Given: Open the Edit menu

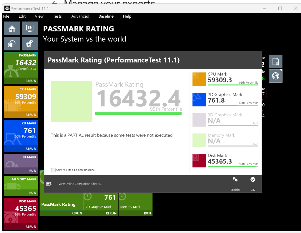Looking at the screenshot, I should pyautogui.click(x=22, y=16).
